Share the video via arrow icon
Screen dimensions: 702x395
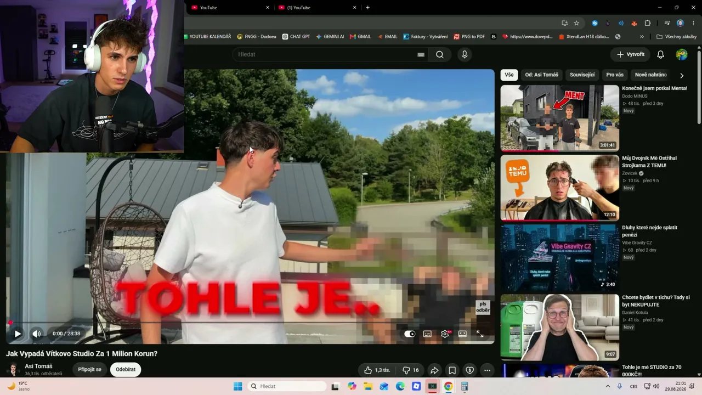coord(434,370)
